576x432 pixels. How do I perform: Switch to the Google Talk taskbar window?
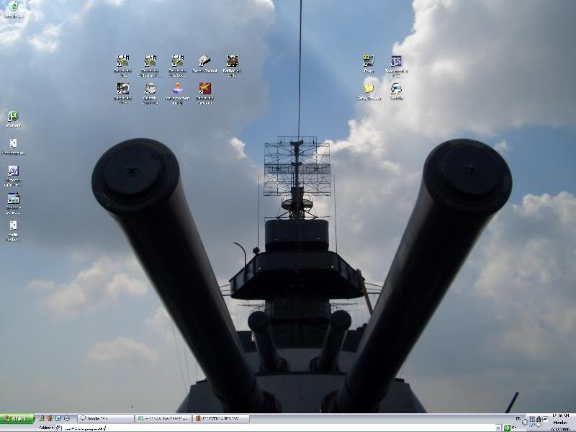[x=106, y=418]
